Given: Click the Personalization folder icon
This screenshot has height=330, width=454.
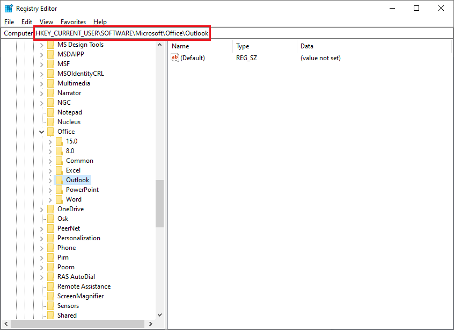Looking at the screenshot, I should (50, 238).
